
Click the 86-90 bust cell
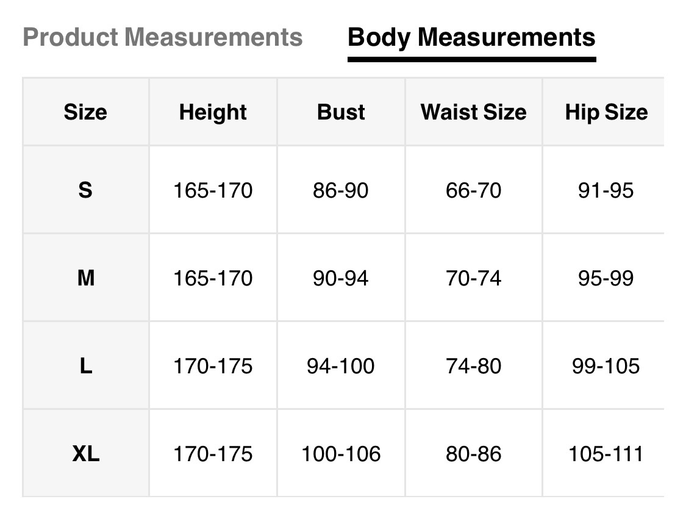point(341,190)
